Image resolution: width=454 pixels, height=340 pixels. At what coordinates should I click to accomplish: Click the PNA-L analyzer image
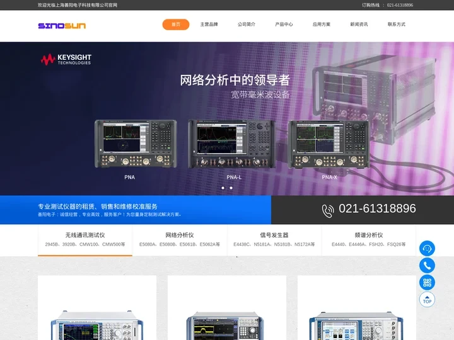(x=231, y=144)
